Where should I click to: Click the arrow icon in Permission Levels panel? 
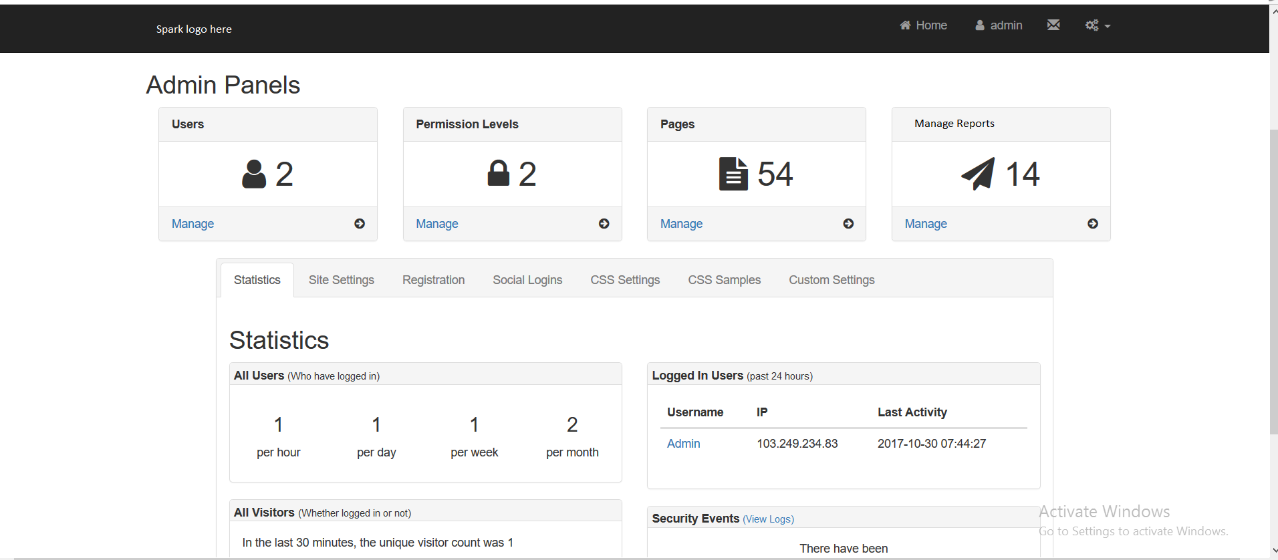(604, 224)
